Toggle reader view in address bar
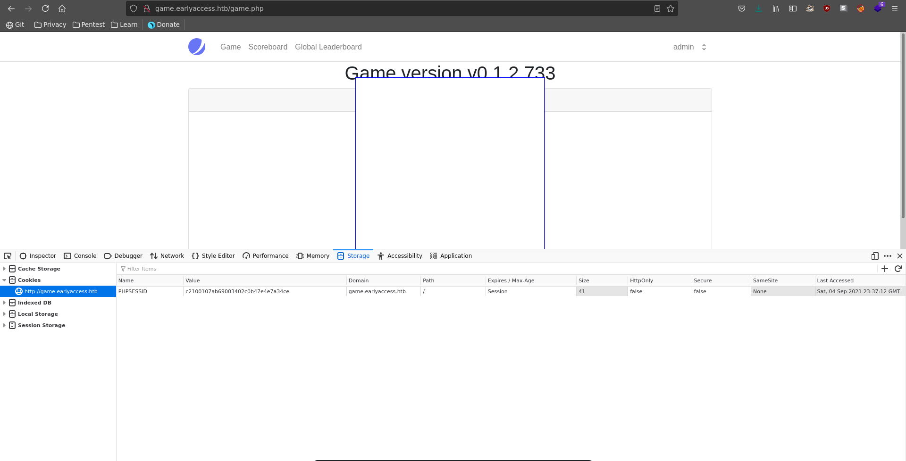Viewport: 906px width, 461px height. pyautogui.click(x=657, y=8)
